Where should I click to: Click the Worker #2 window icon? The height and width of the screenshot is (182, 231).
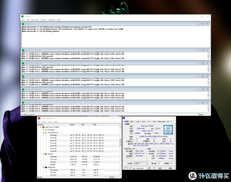click(x=23, y=50)
